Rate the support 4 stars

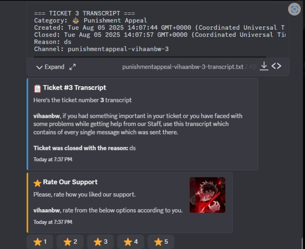pos(130,242)
